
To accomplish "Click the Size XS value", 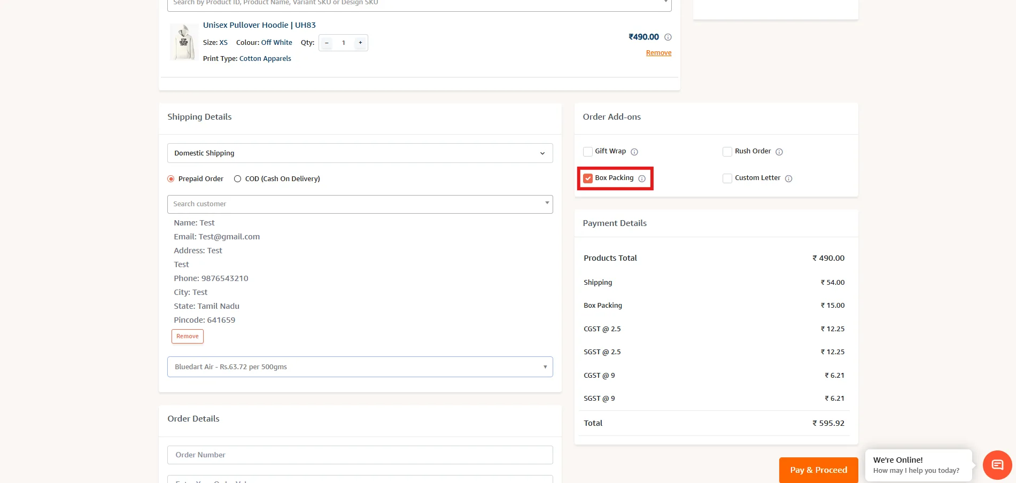I will (x=223, y=43).
